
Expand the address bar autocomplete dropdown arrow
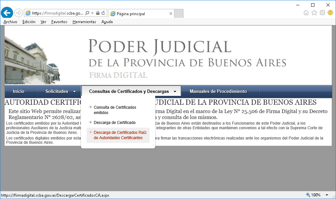click(x=92, y=13)
